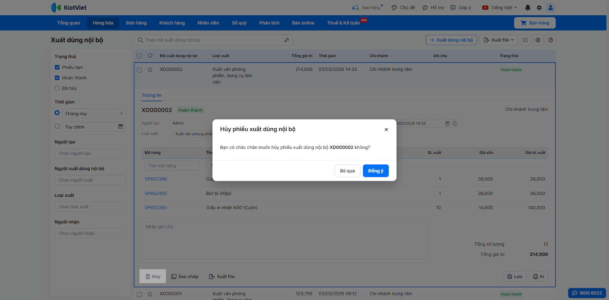Open Chủ đề theme palette

pyautogui.click(x=403, y=8)
